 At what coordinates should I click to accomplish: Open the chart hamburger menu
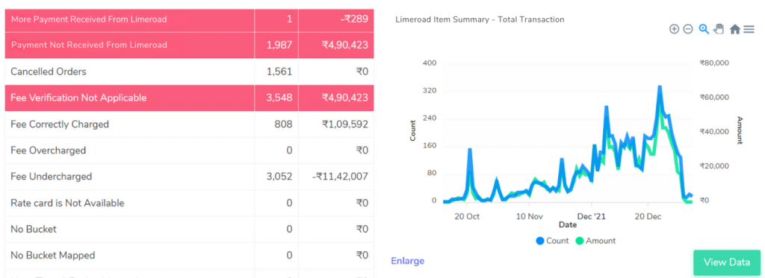click(x=749, y=29)
